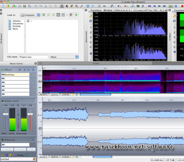The width and height of the screenshot is (184, 162).
Task: Toggle Unlink under the master faders
Action: coord(12,133)
